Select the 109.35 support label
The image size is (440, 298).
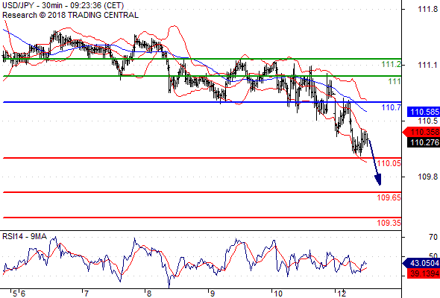pyautogui.click(x=389, y=223)
